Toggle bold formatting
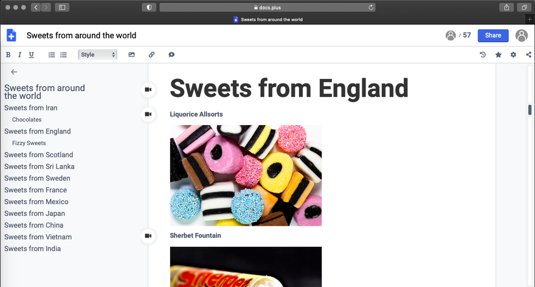Image resolution: width=535 pixels, height=287 pixels. coord(8,55)
